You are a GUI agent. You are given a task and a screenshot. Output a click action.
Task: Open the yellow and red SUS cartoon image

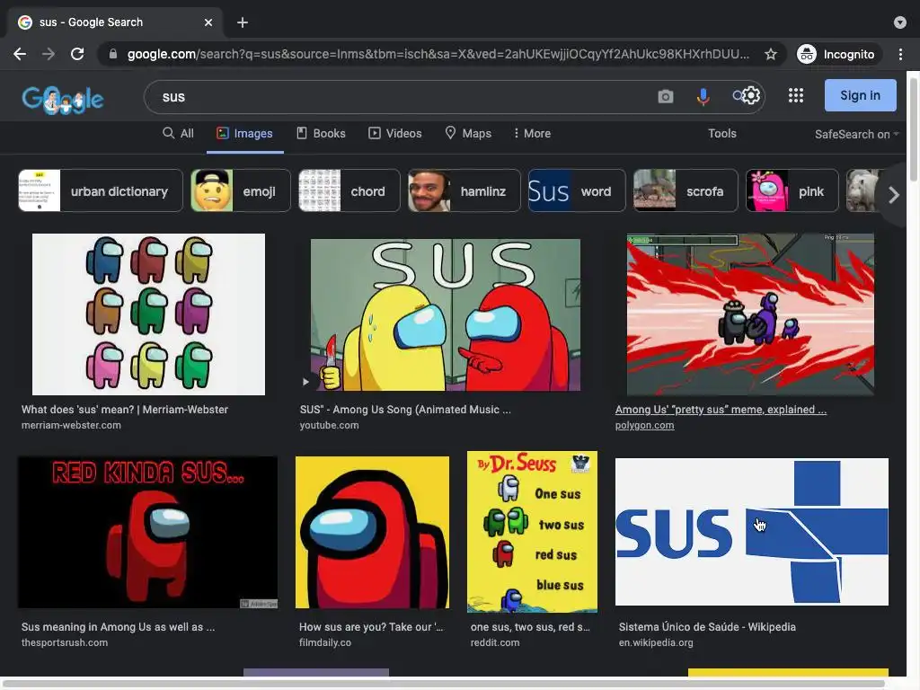pyautogui.click(x=446, y=314)
